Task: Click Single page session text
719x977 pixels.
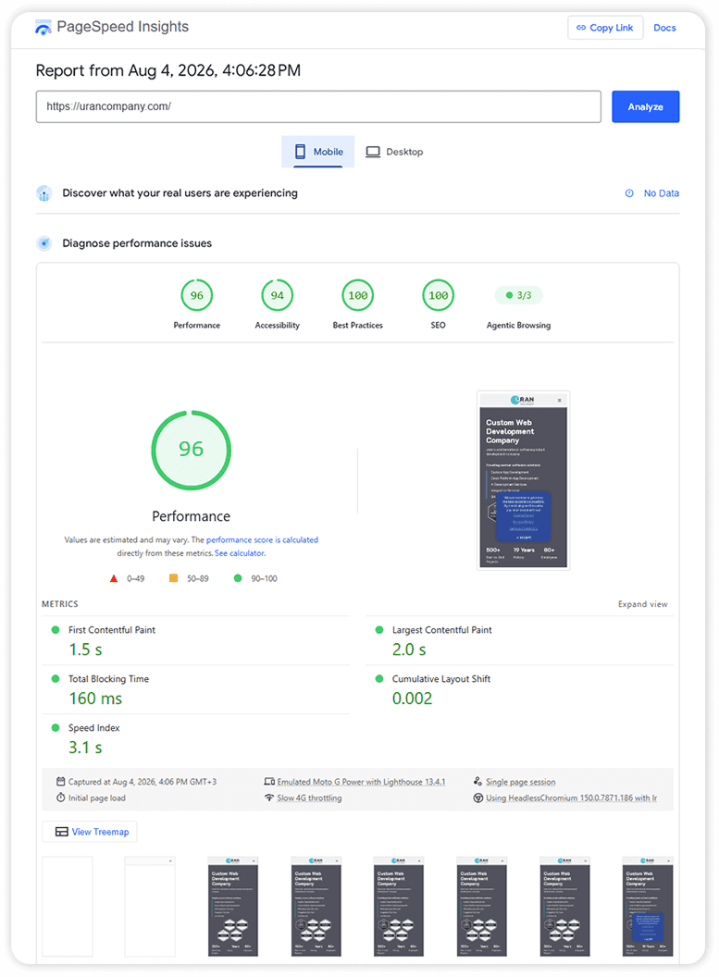Action: pos(521,782)
